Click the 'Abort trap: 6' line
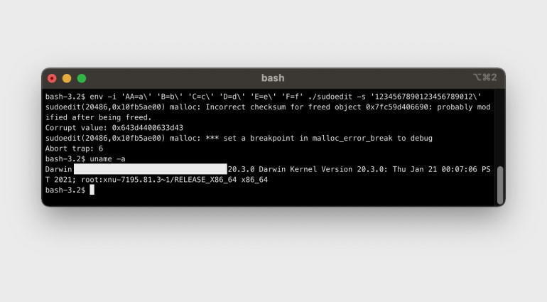This screenshot has width=547, height=302. pos(74,149)
